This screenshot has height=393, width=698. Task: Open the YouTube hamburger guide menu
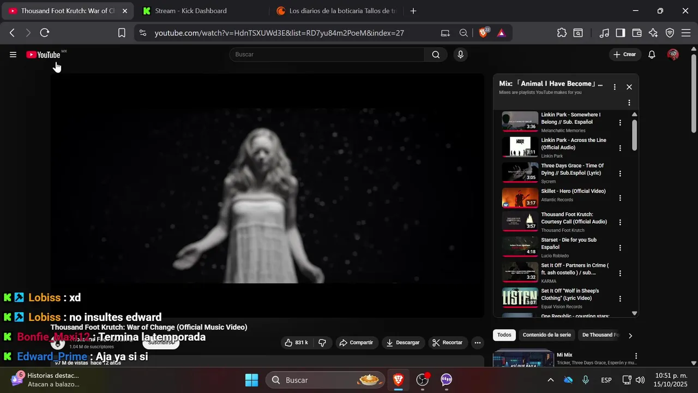click(x=13, y=55)
